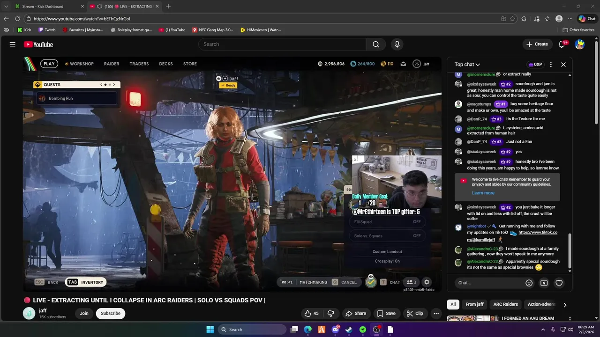
Task: Reload the page in the browser
Action: click(x=17, y=19)
